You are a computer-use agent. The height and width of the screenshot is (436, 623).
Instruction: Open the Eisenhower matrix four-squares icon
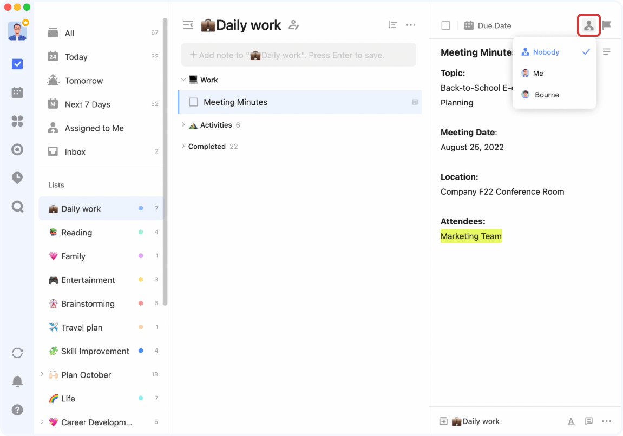tap(17, 121)
